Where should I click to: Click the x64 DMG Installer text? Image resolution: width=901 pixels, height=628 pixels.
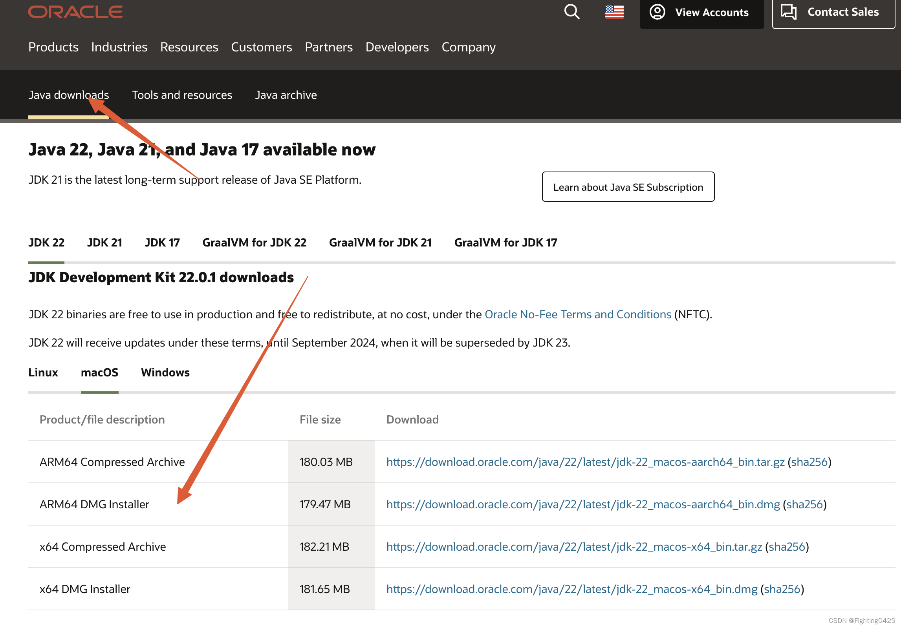pyautogui.click(x=85, y=589)
